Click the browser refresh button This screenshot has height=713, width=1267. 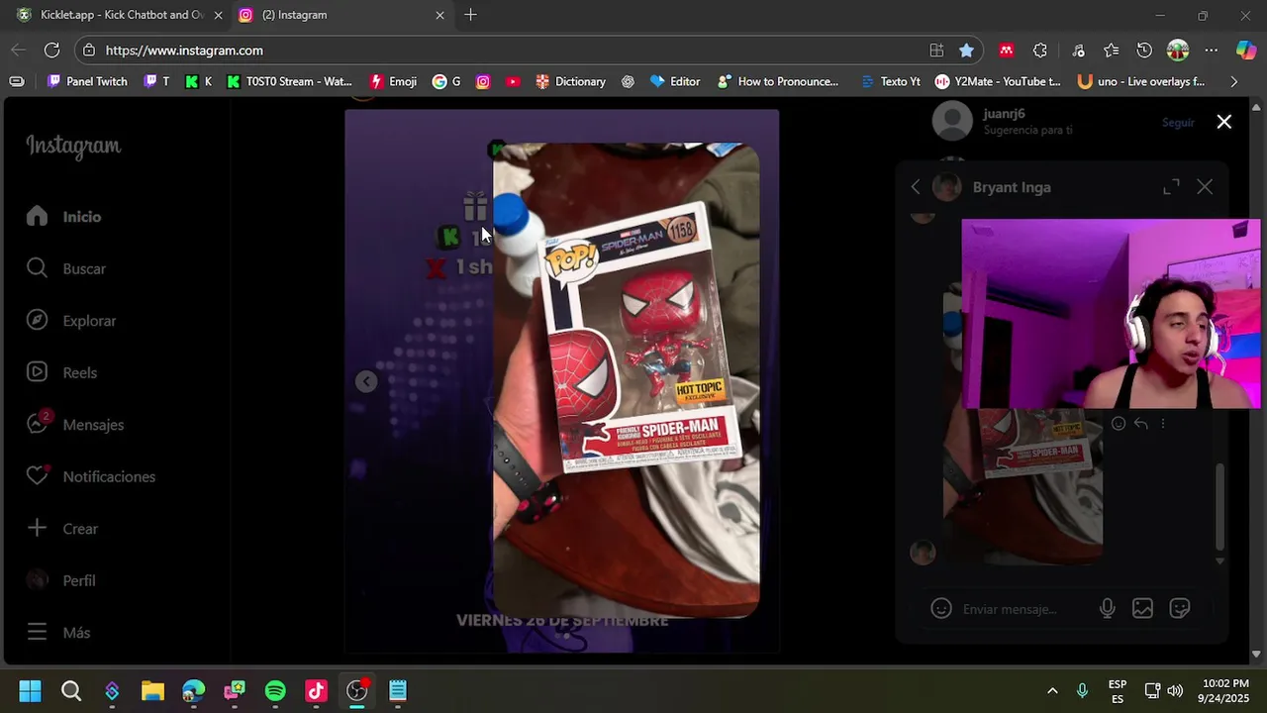coord(52,50)
